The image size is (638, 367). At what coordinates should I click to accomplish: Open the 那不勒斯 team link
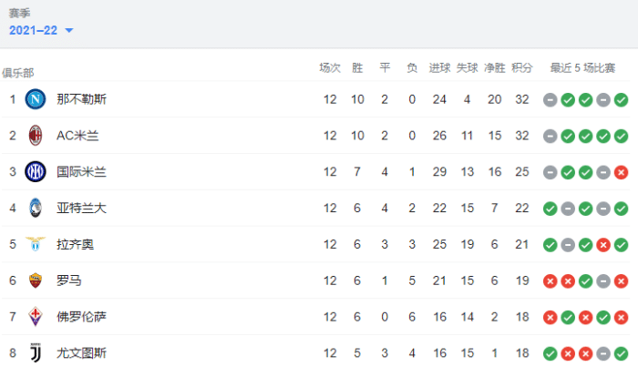click(81, 98)
